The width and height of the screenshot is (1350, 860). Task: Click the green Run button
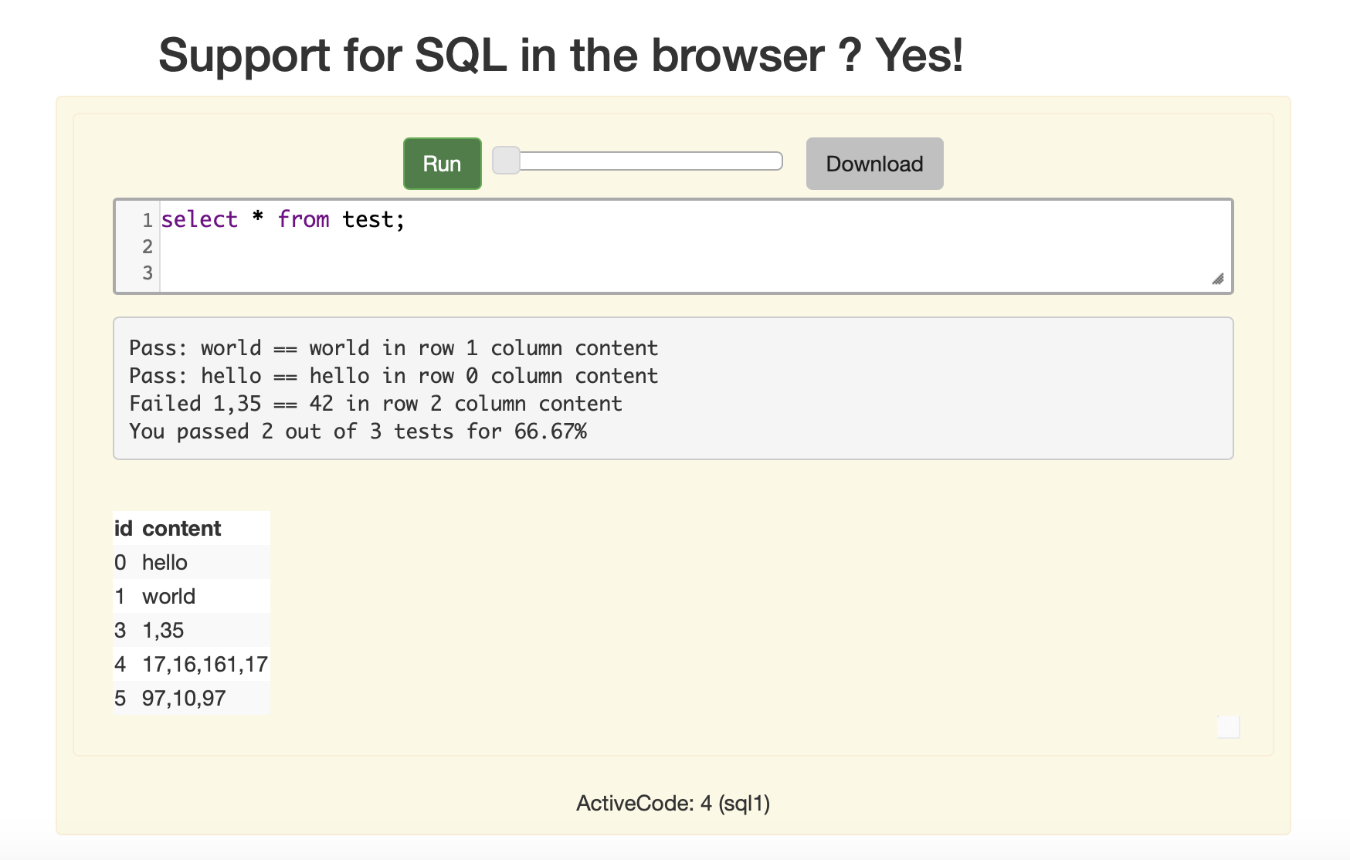click(442, 164)
